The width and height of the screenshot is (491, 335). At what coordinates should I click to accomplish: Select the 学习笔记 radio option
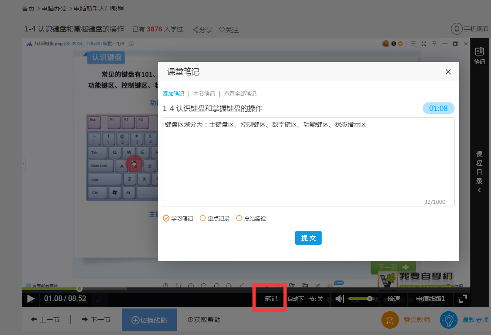[x=166, y=218]
